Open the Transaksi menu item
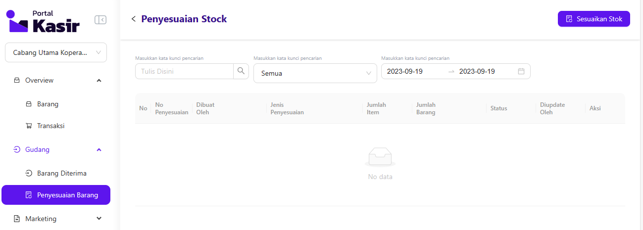Screen dimensions: 643x230 [50, 126]
